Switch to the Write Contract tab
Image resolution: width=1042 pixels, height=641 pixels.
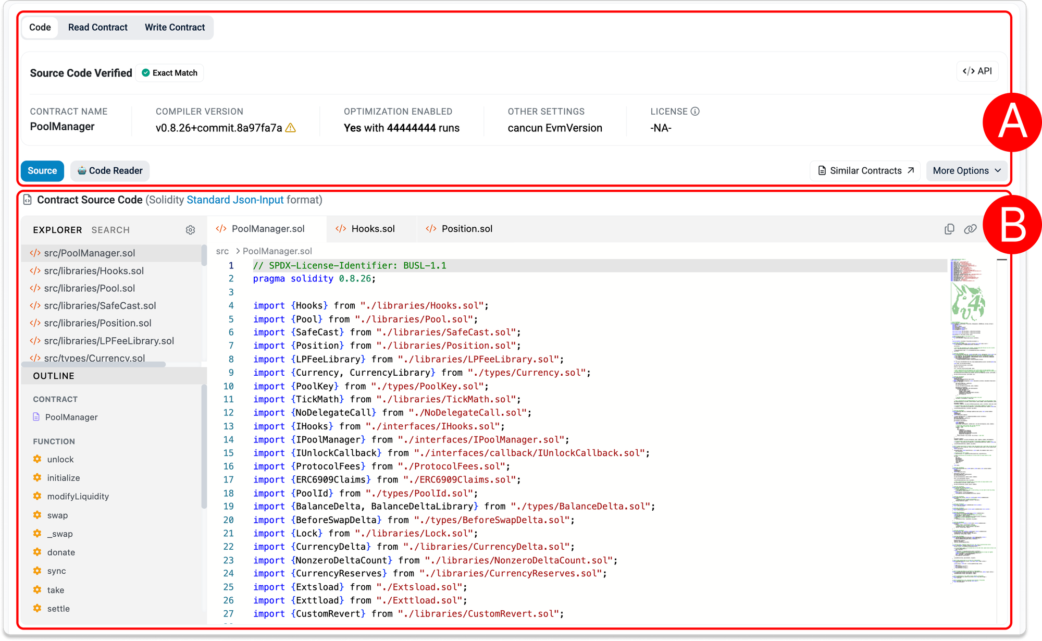(175, 28)
